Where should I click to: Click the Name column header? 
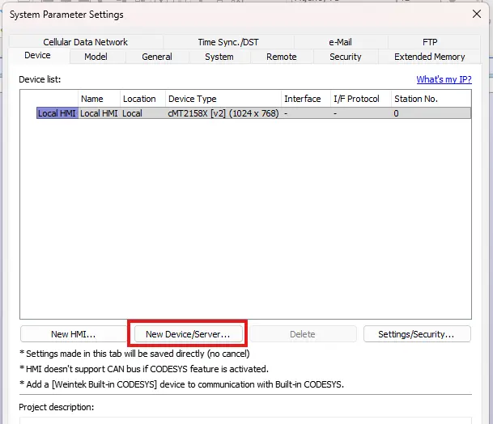pyautogui.click(x=99, y=99)
